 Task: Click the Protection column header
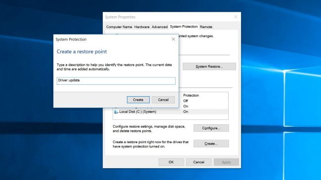click(x=191, y=95)
